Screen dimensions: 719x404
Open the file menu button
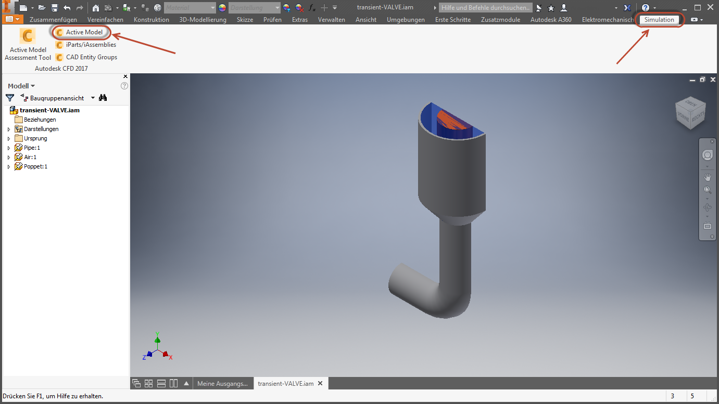13,20
